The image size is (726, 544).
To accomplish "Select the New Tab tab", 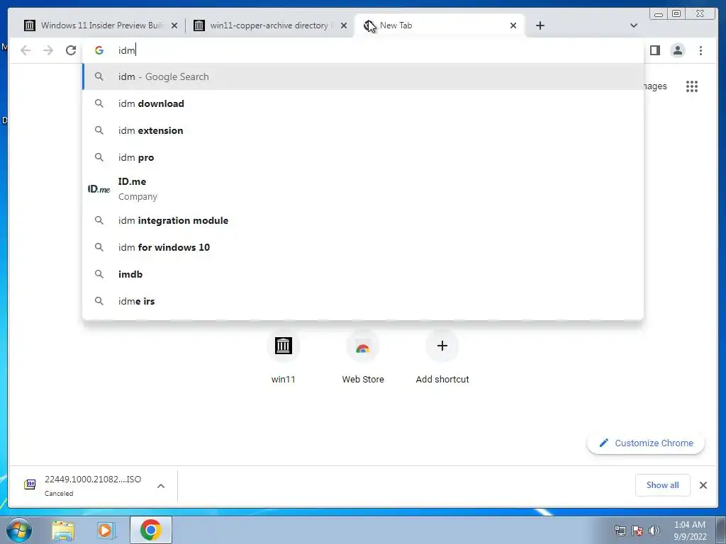I will point(440,25).
